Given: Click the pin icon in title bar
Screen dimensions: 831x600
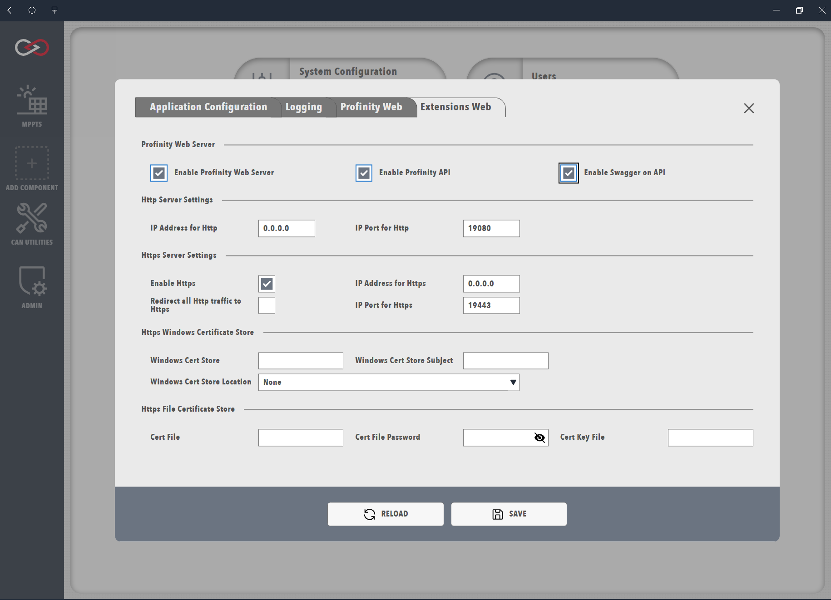Looking at the screenshot, I should (54, 10).
